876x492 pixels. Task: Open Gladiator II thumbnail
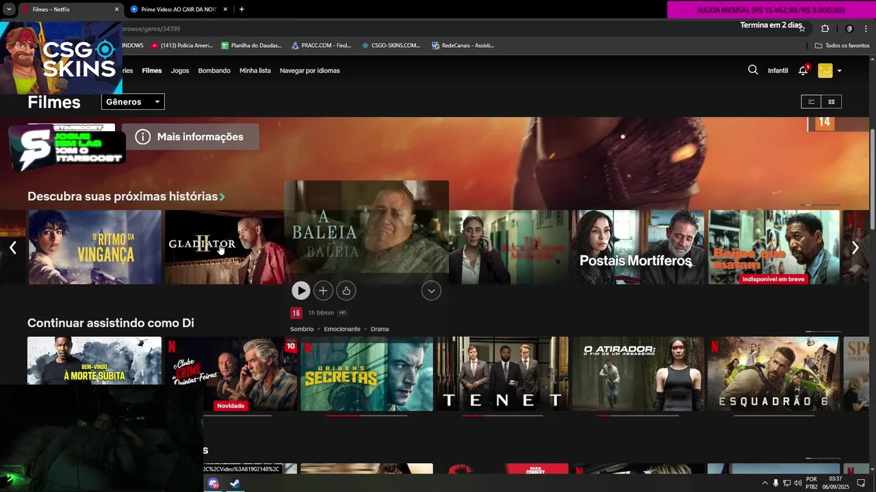(224, 247)
